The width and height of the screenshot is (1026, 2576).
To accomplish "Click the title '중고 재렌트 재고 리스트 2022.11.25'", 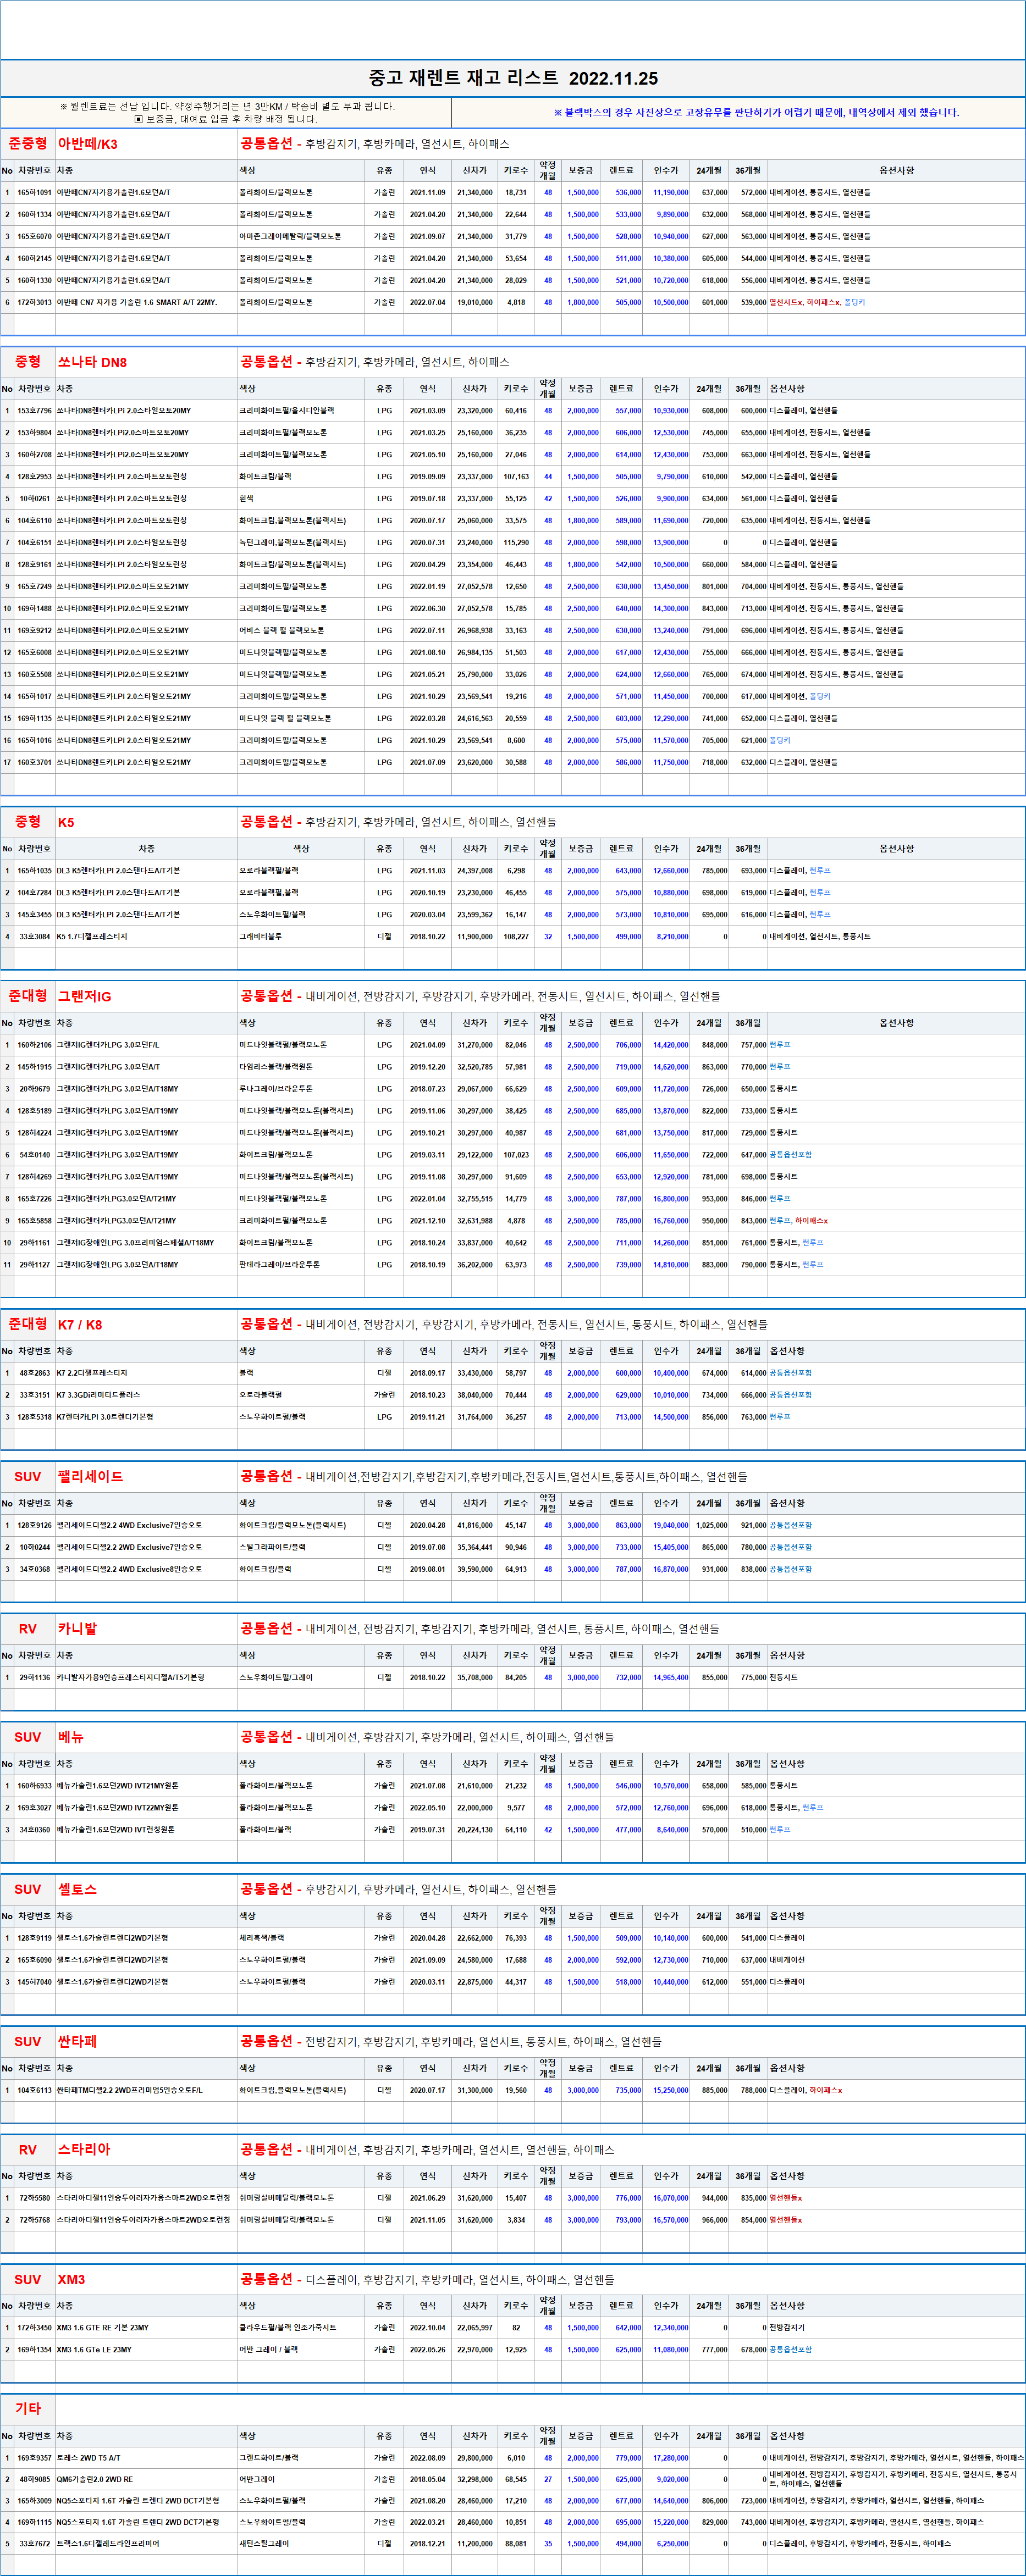I will [x=513, y=78].
